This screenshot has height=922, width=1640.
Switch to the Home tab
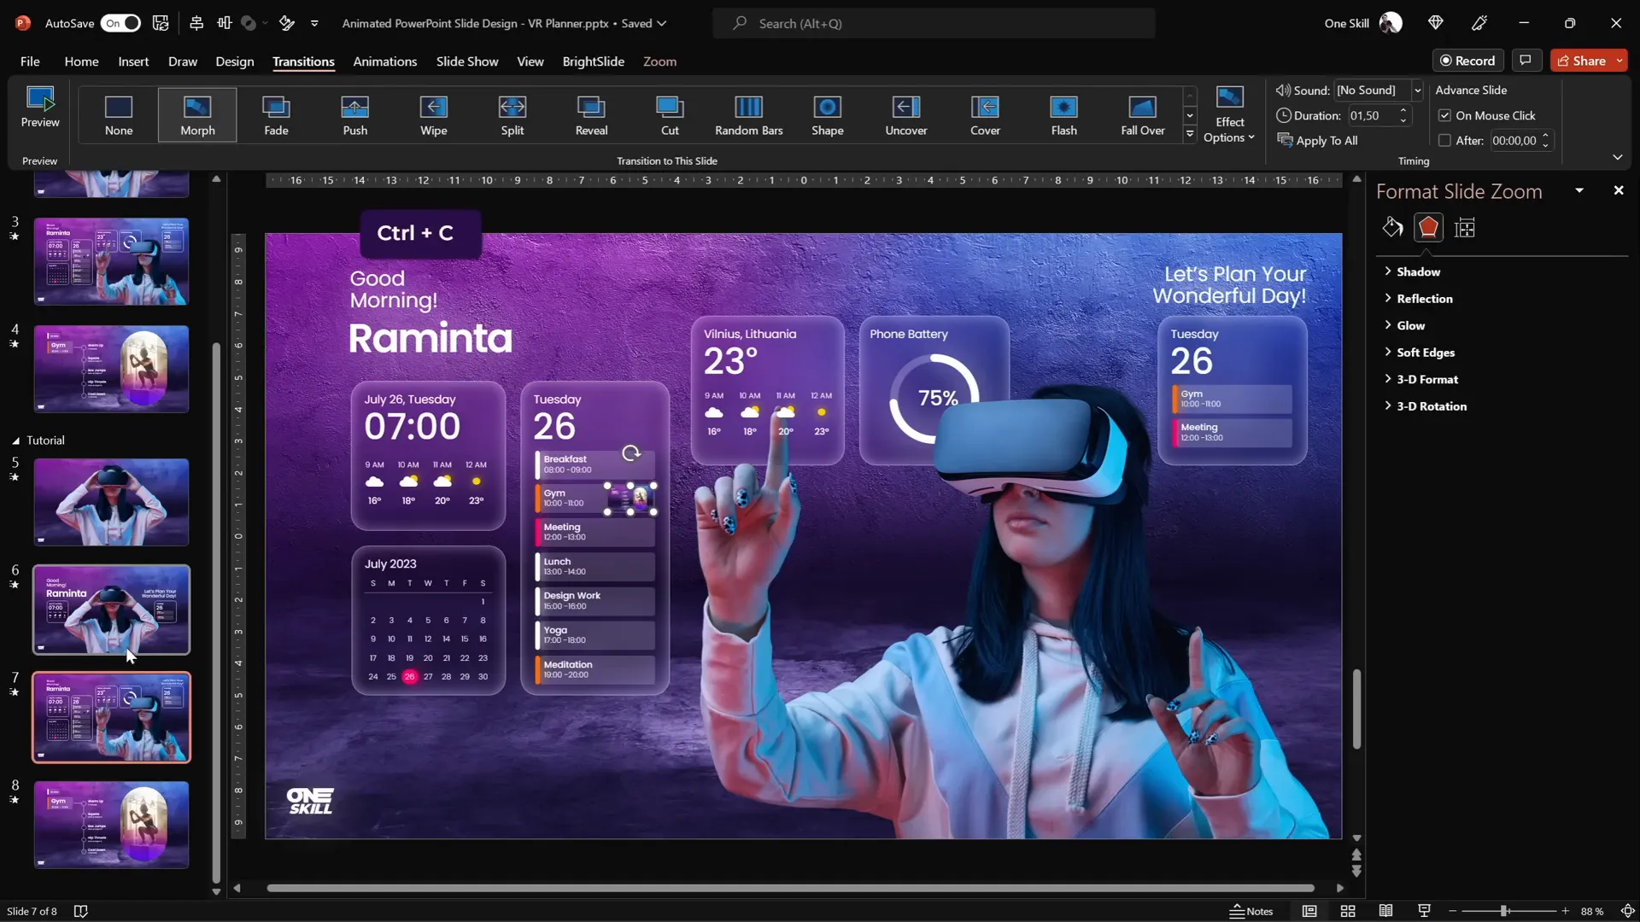[81, 61]
